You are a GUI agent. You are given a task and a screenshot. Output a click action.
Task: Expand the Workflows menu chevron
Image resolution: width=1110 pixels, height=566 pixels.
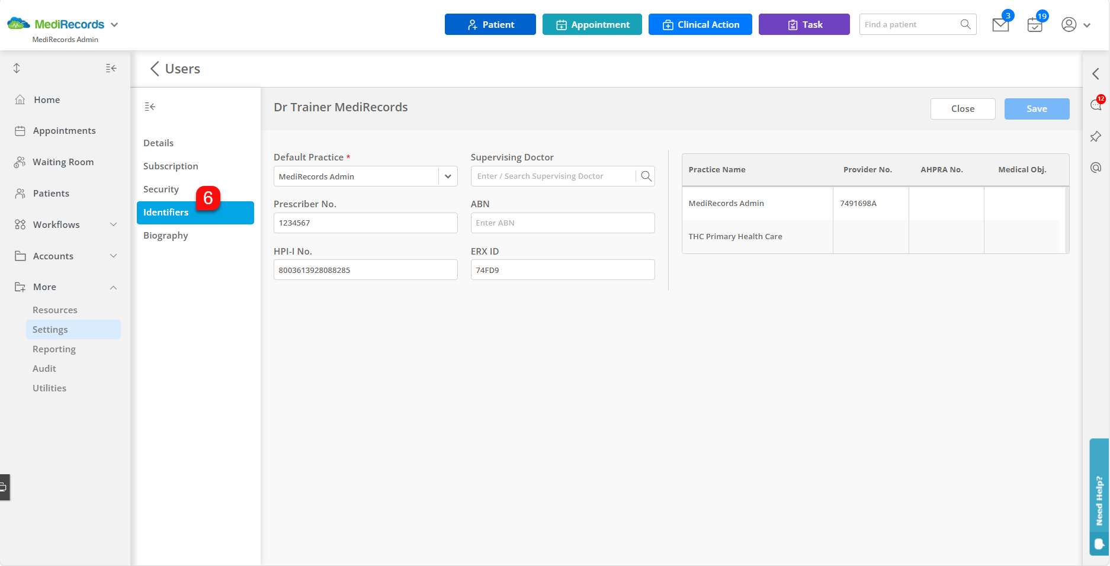click(x=114, y=224)
